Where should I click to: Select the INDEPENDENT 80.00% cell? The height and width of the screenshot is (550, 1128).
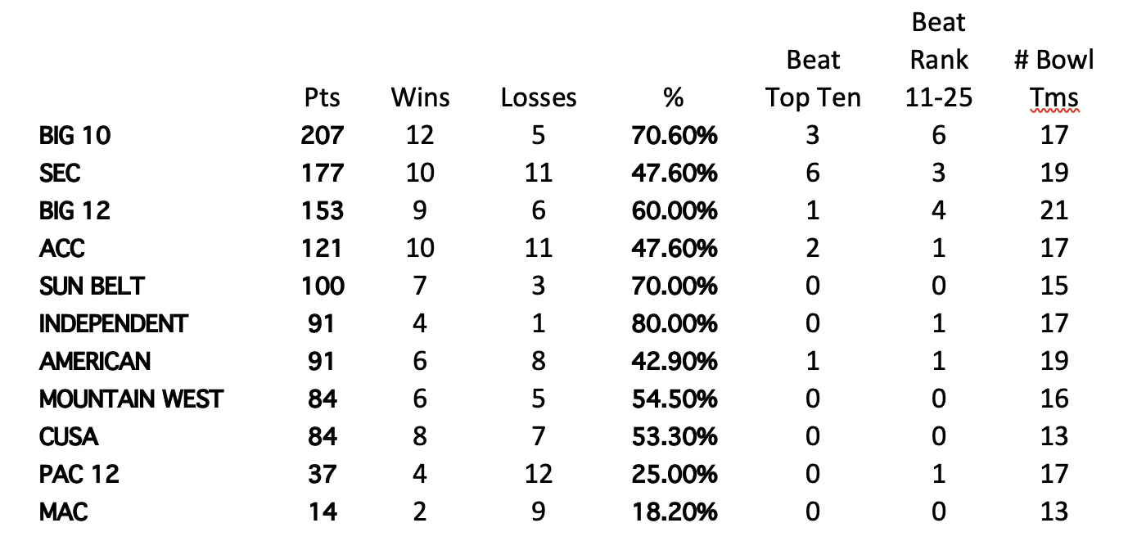coord(674,323)
